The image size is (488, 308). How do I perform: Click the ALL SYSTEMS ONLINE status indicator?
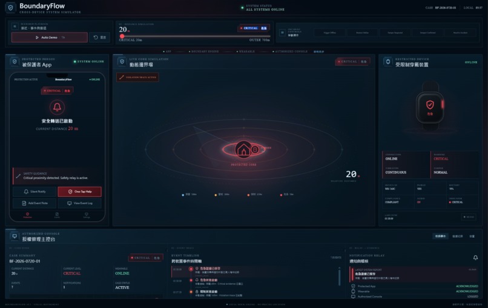click(x=263, y=8)
